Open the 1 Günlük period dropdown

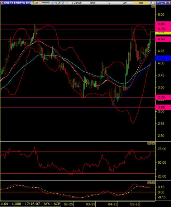pos(76,3)
